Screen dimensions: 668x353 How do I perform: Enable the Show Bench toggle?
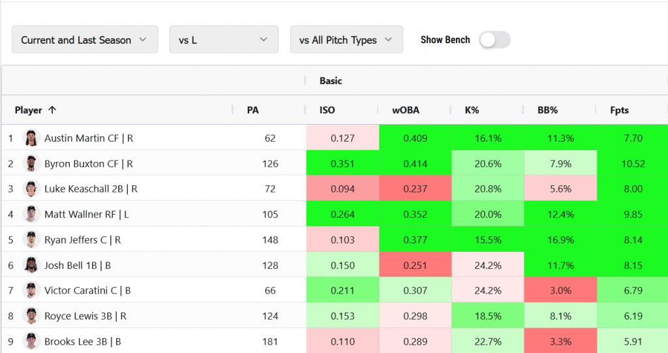click(x=494, y=40)
